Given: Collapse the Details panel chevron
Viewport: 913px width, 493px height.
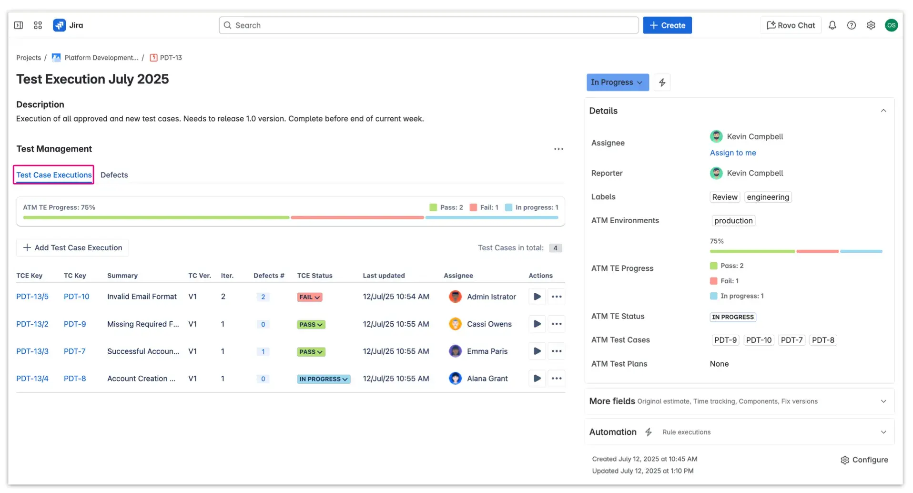Looking at the screenshot, I should pyautogui.click(x=883, y=110).
